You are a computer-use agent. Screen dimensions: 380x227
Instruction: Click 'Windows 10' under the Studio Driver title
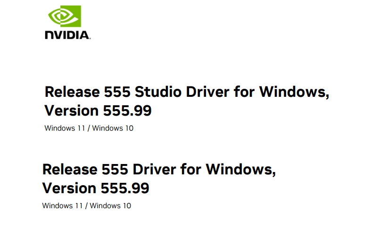coord(113,128)
